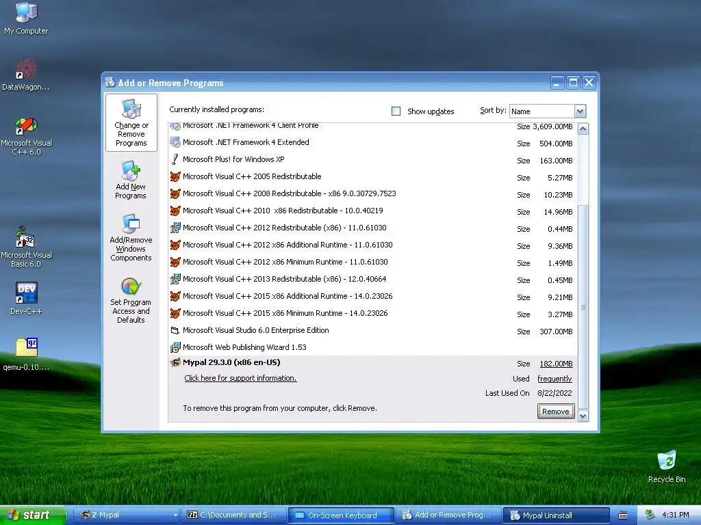701x525 pixels.
Task: Click the frequently used link
Action: pyautogui.click(x=555, y=379)
